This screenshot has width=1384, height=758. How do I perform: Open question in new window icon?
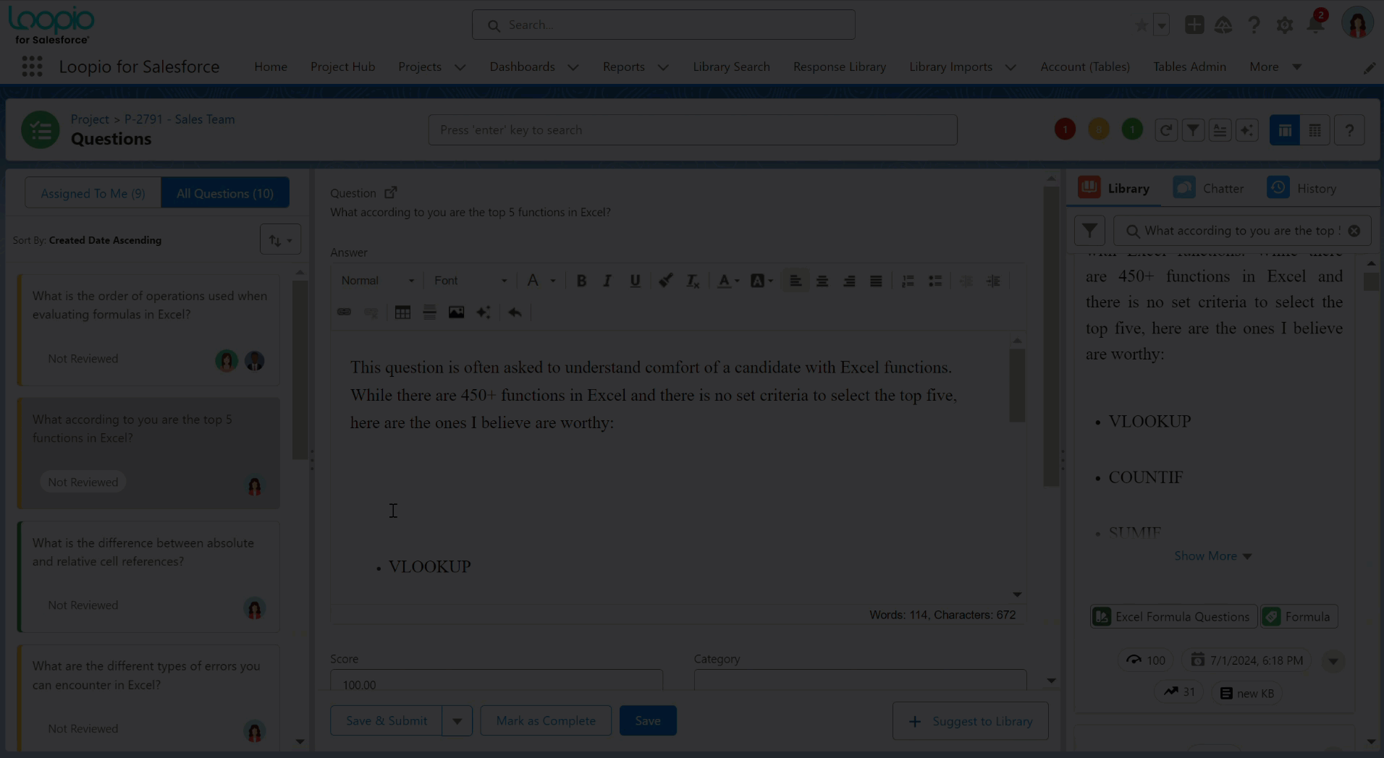click(x=391, y=192)
